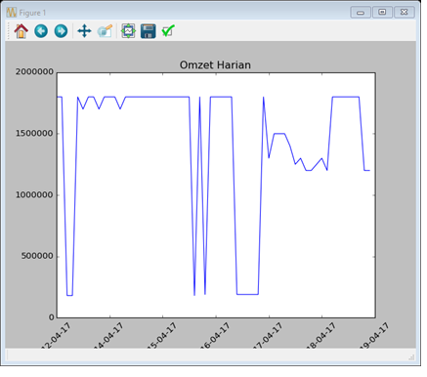Maximize the Figure 1 window
The image size is (427, 377).
tap(382, 13)
